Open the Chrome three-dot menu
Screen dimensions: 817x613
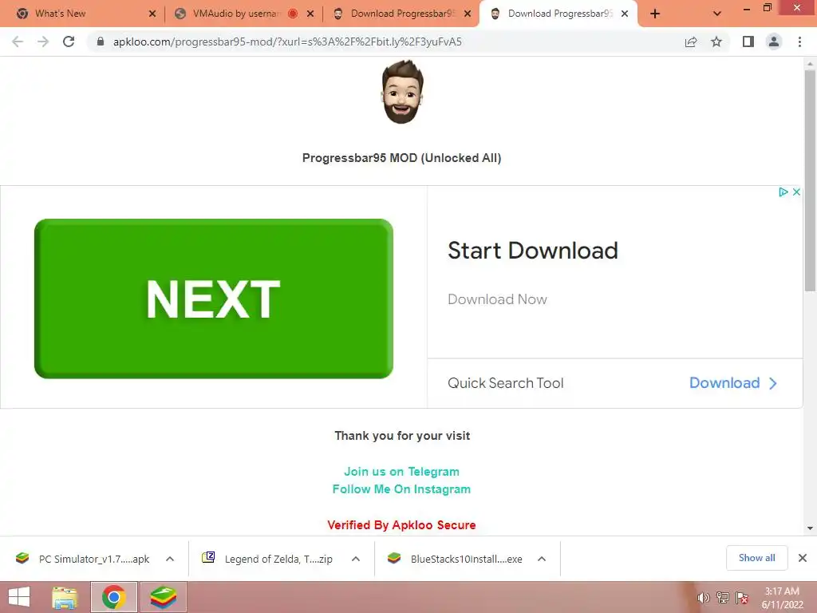pos(799,42)
